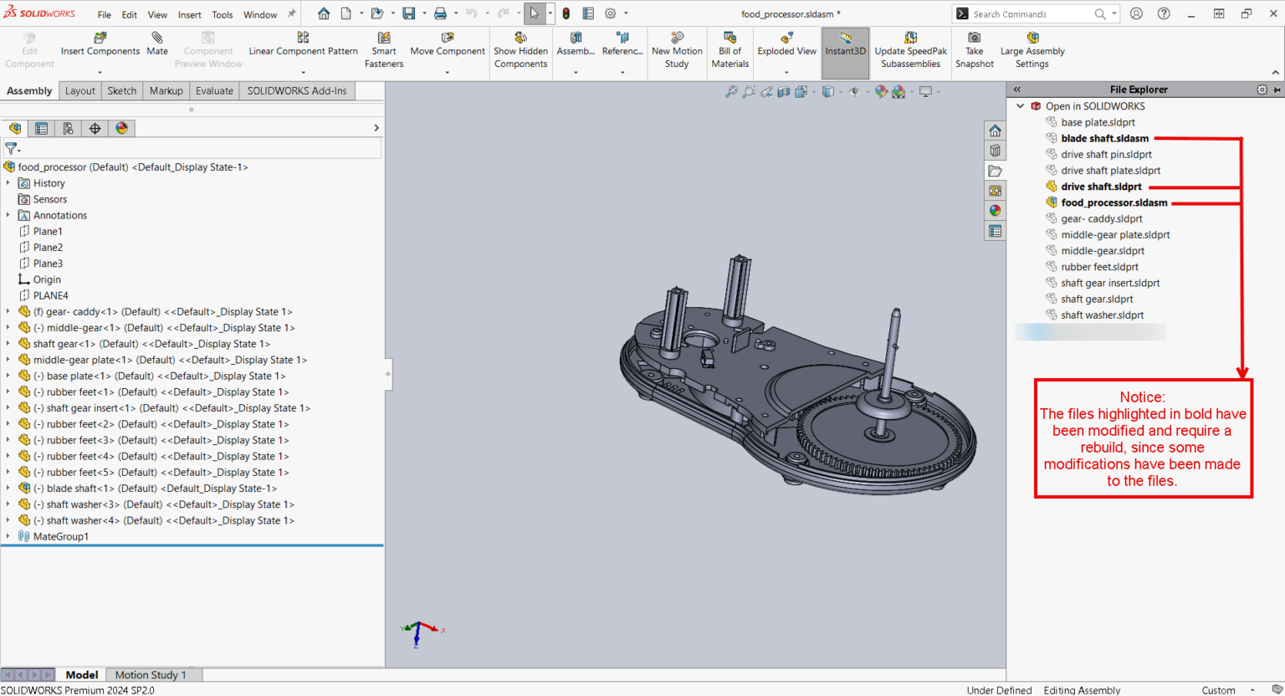The height and width of the screenshot is (696, 1285).
Task: Open Smart Fasteners tool
Action: [384, 50]
